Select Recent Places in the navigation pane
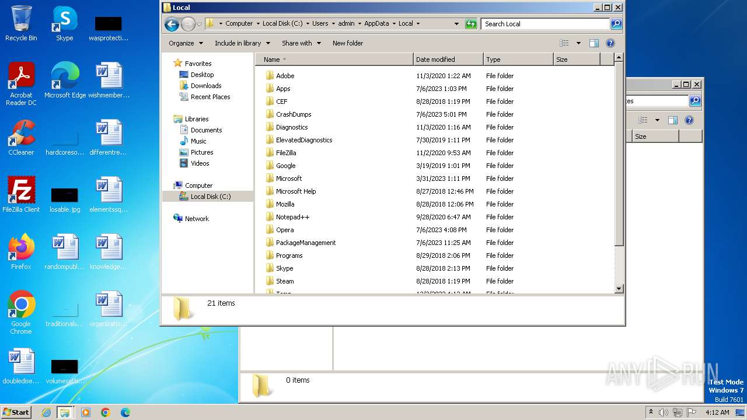 point(210,97)
